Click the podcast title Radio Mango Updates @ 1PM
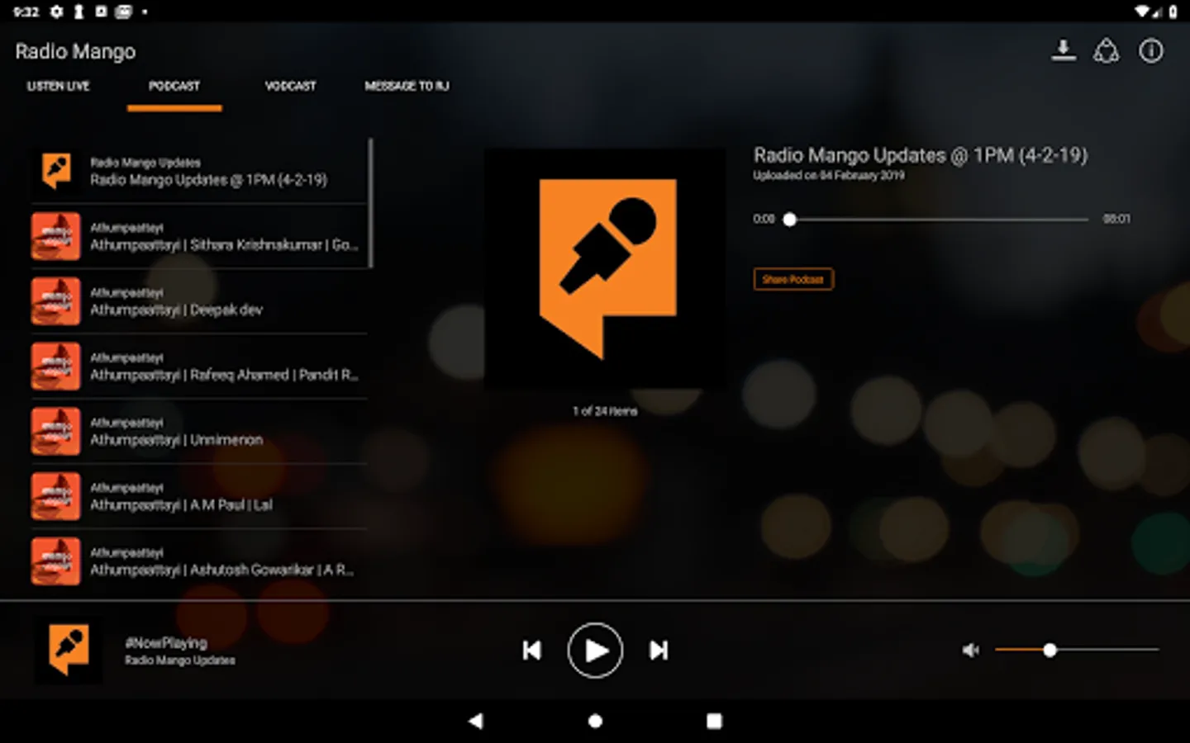The image size is (1190, 743). click(921, 155)
